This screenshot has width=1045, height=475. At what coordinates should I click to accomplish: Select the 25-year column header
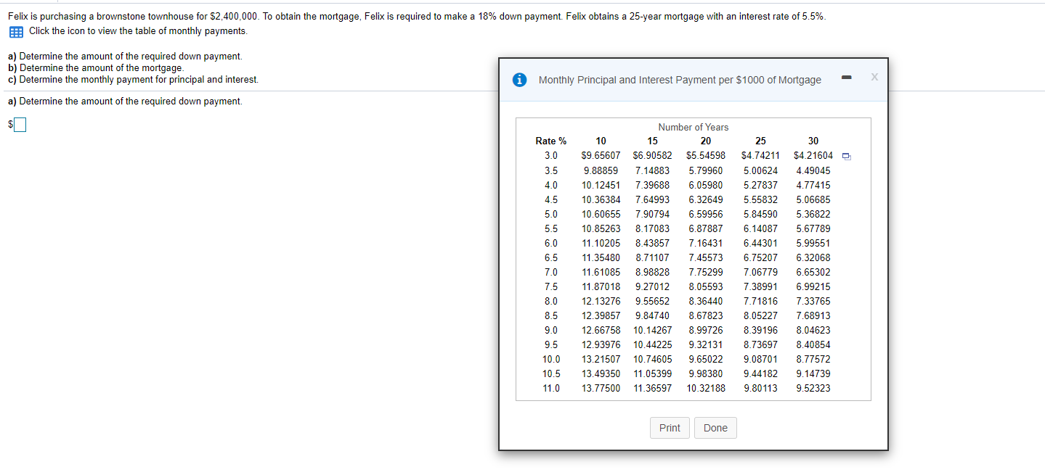(760, 141)
